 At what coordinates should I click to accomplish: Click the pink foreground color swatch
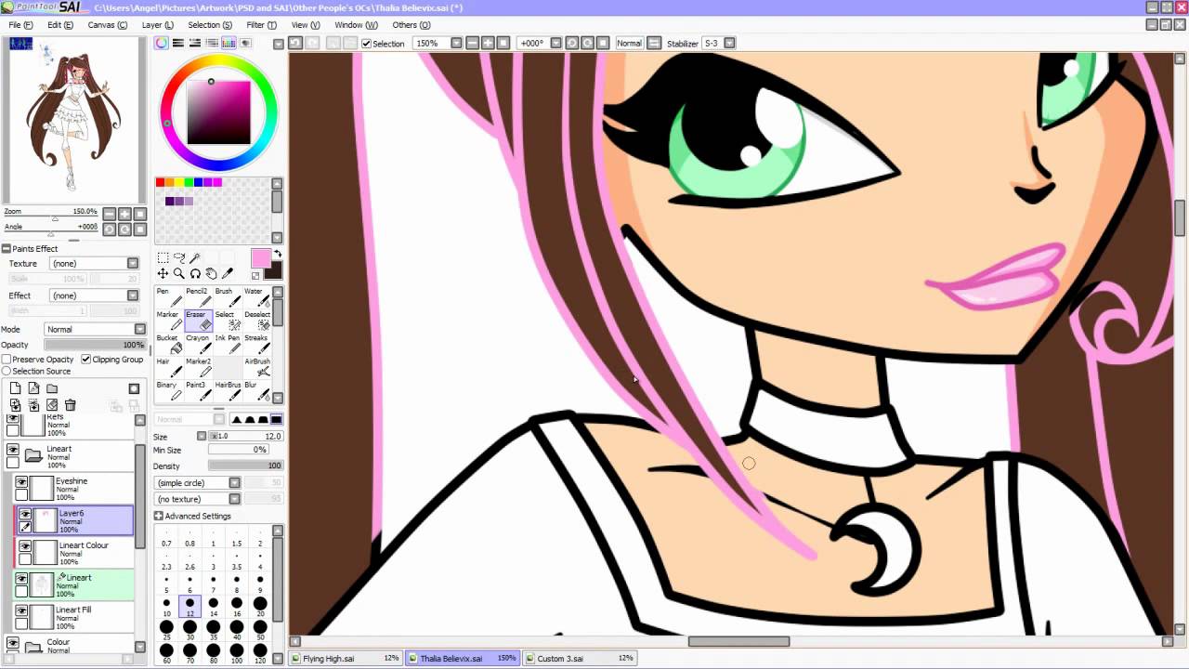(260, 258)
